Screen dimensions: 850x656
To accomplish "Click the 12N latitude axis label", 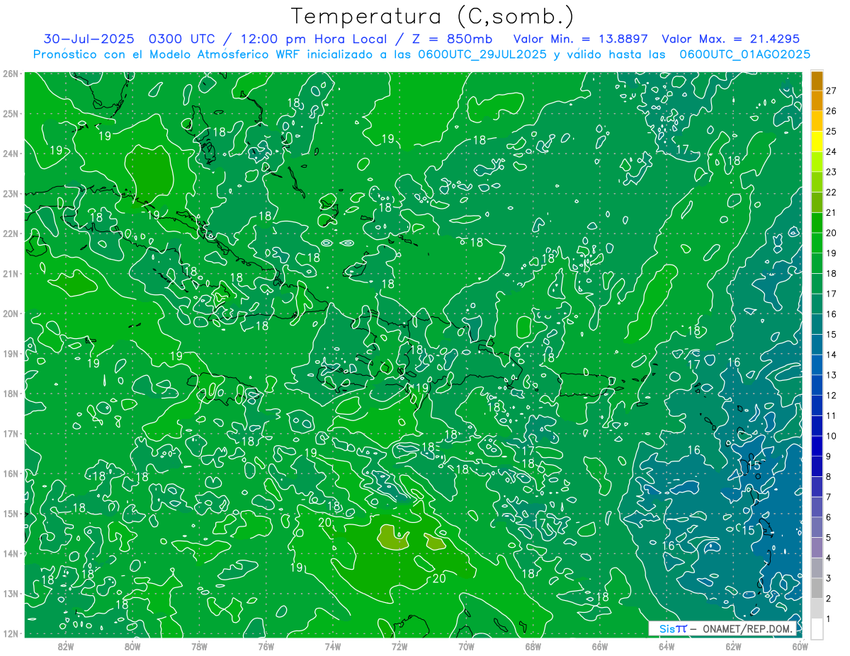I will pyautogui.click(x=10, y=633).
